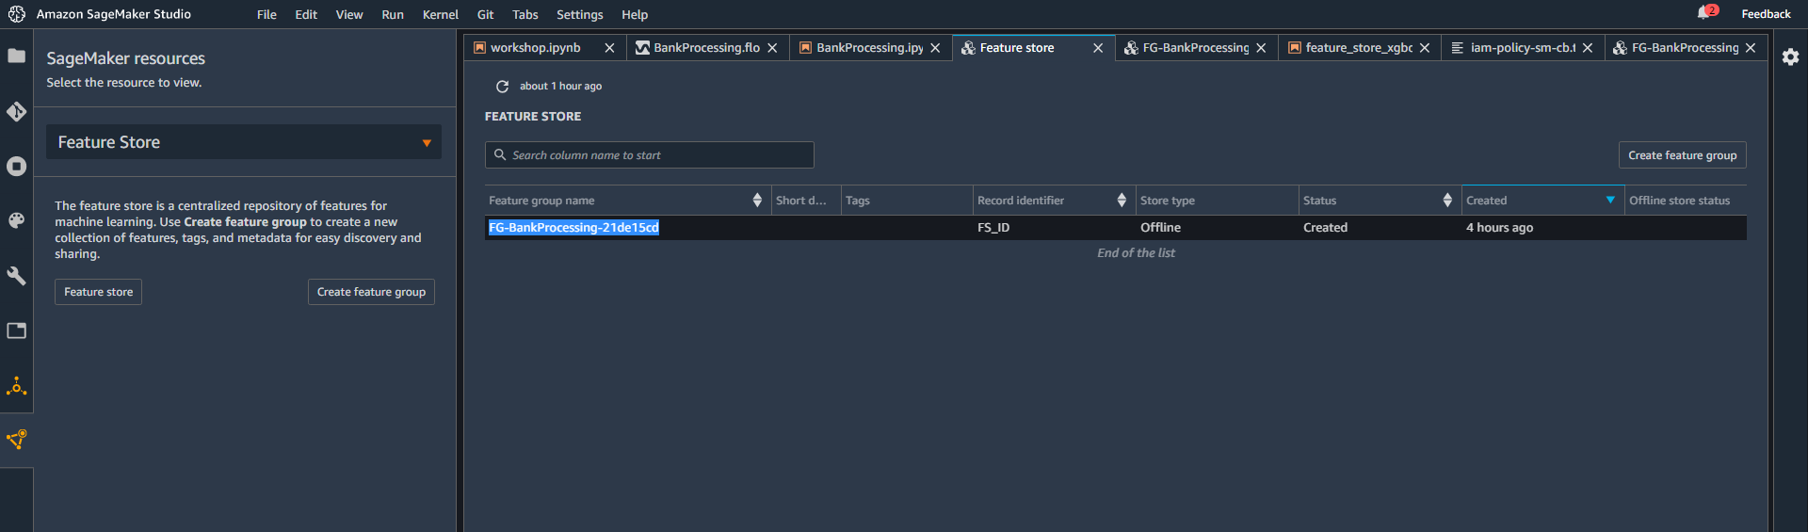Open SageMaker resources sidebar icon
The width and height of the screenshot is (1808, 532).
(16, 440)
